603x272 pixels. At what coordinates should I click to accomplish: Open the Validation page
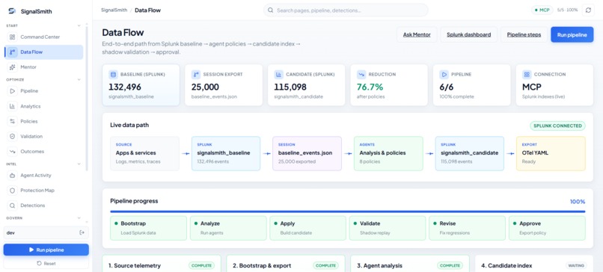pyautogui.click(x=43, y=136)
